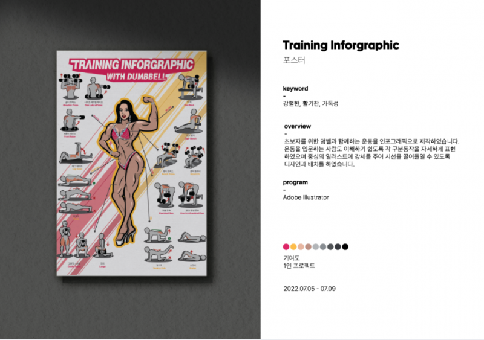The image size is (484, 340).
Task: Click the program section label
Action: [x=295, y=182]
